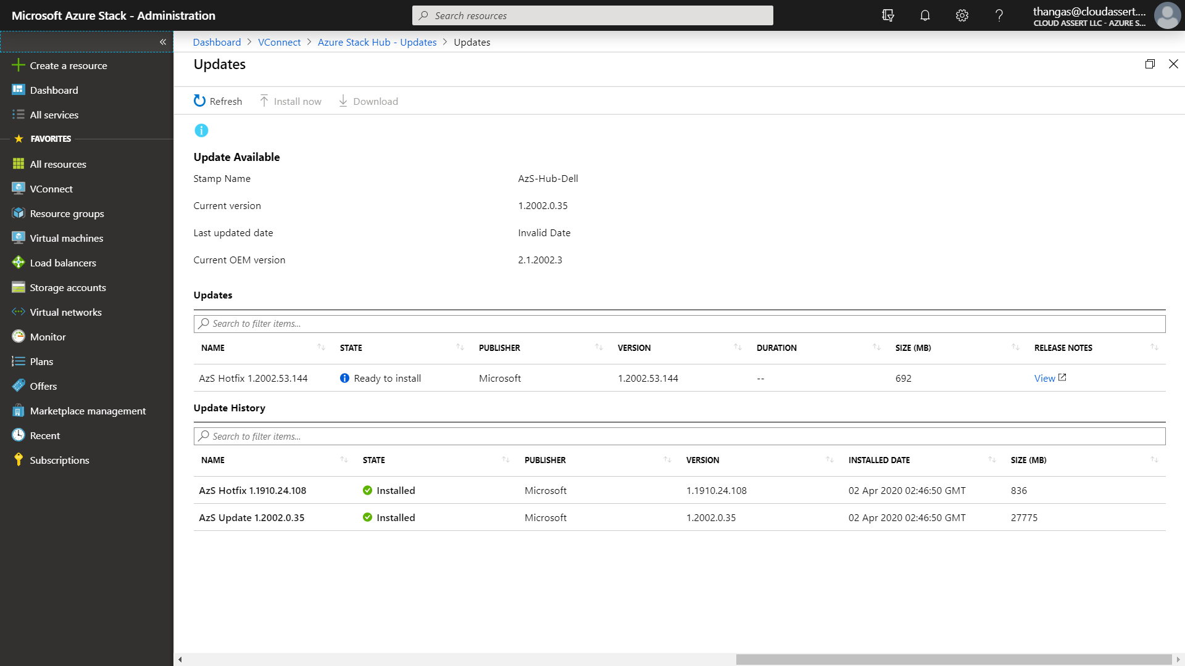Click Refresh in the Updates toolbar
The image size is (1185, 666).
tap(218, 101)
